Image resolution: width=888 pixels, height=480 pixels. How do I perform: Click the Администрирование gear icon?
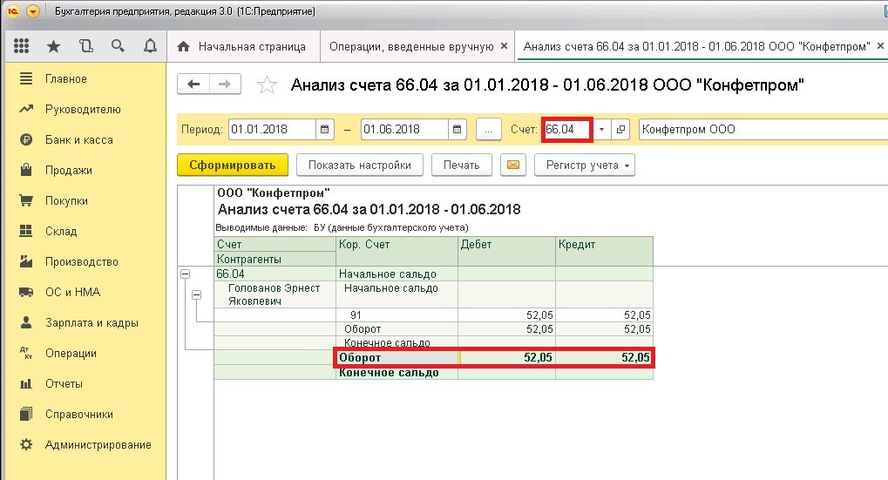[x=26, y=445]
